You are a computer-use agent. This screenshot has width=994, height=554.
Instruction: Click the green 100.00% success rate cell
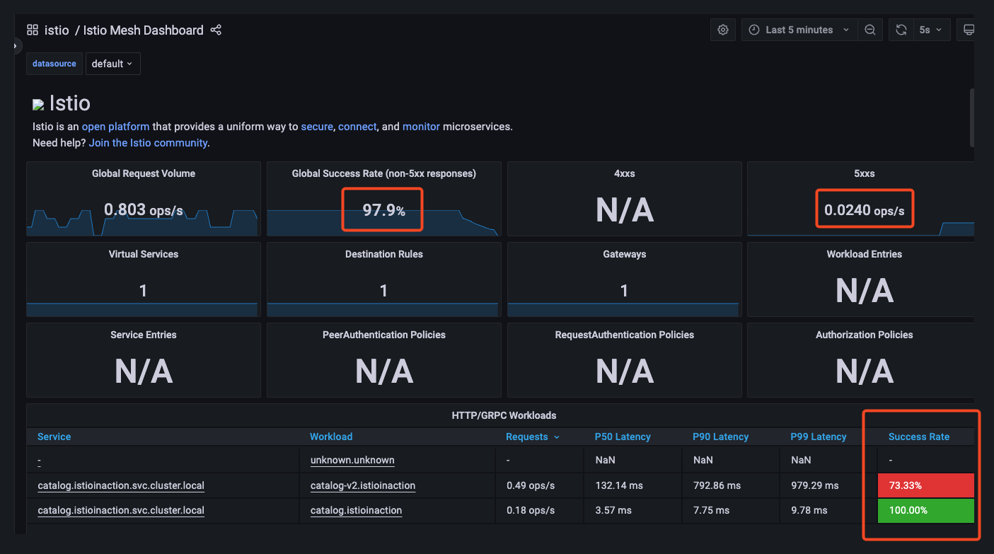[925, 510]
